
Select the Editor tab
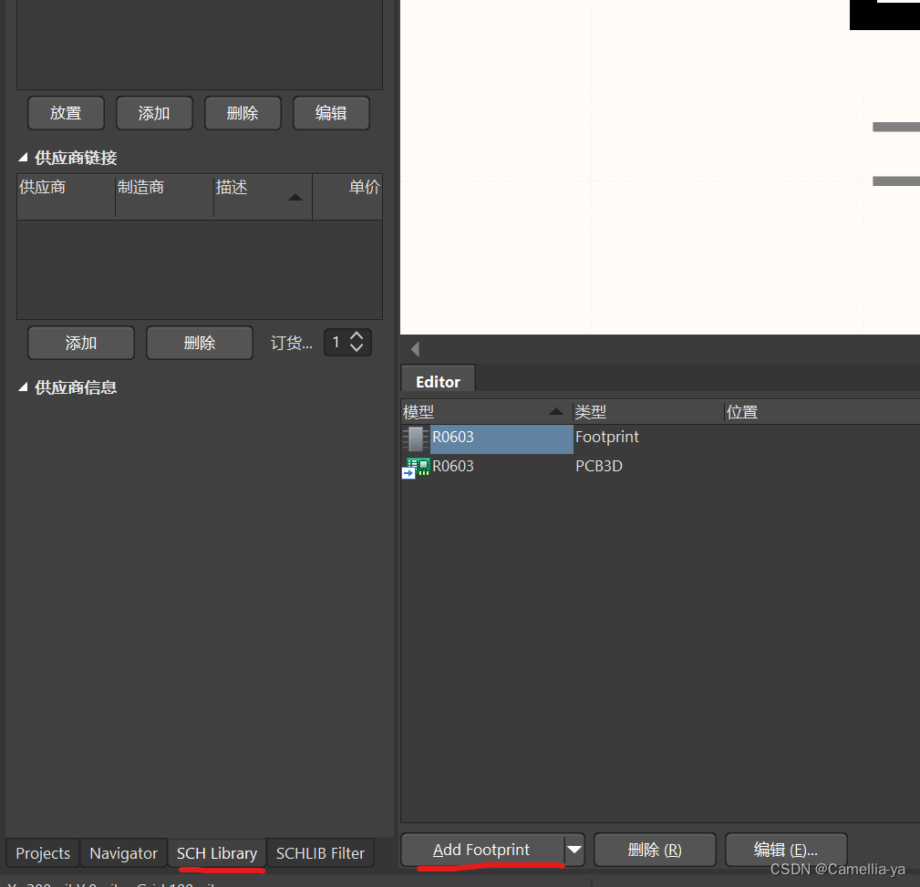point(438,379)
